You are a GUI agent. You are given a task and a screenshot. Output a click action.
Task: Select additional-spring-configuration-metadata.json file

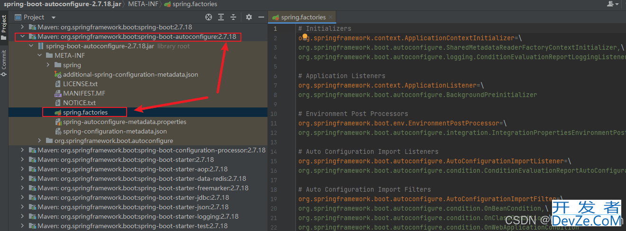130,74
